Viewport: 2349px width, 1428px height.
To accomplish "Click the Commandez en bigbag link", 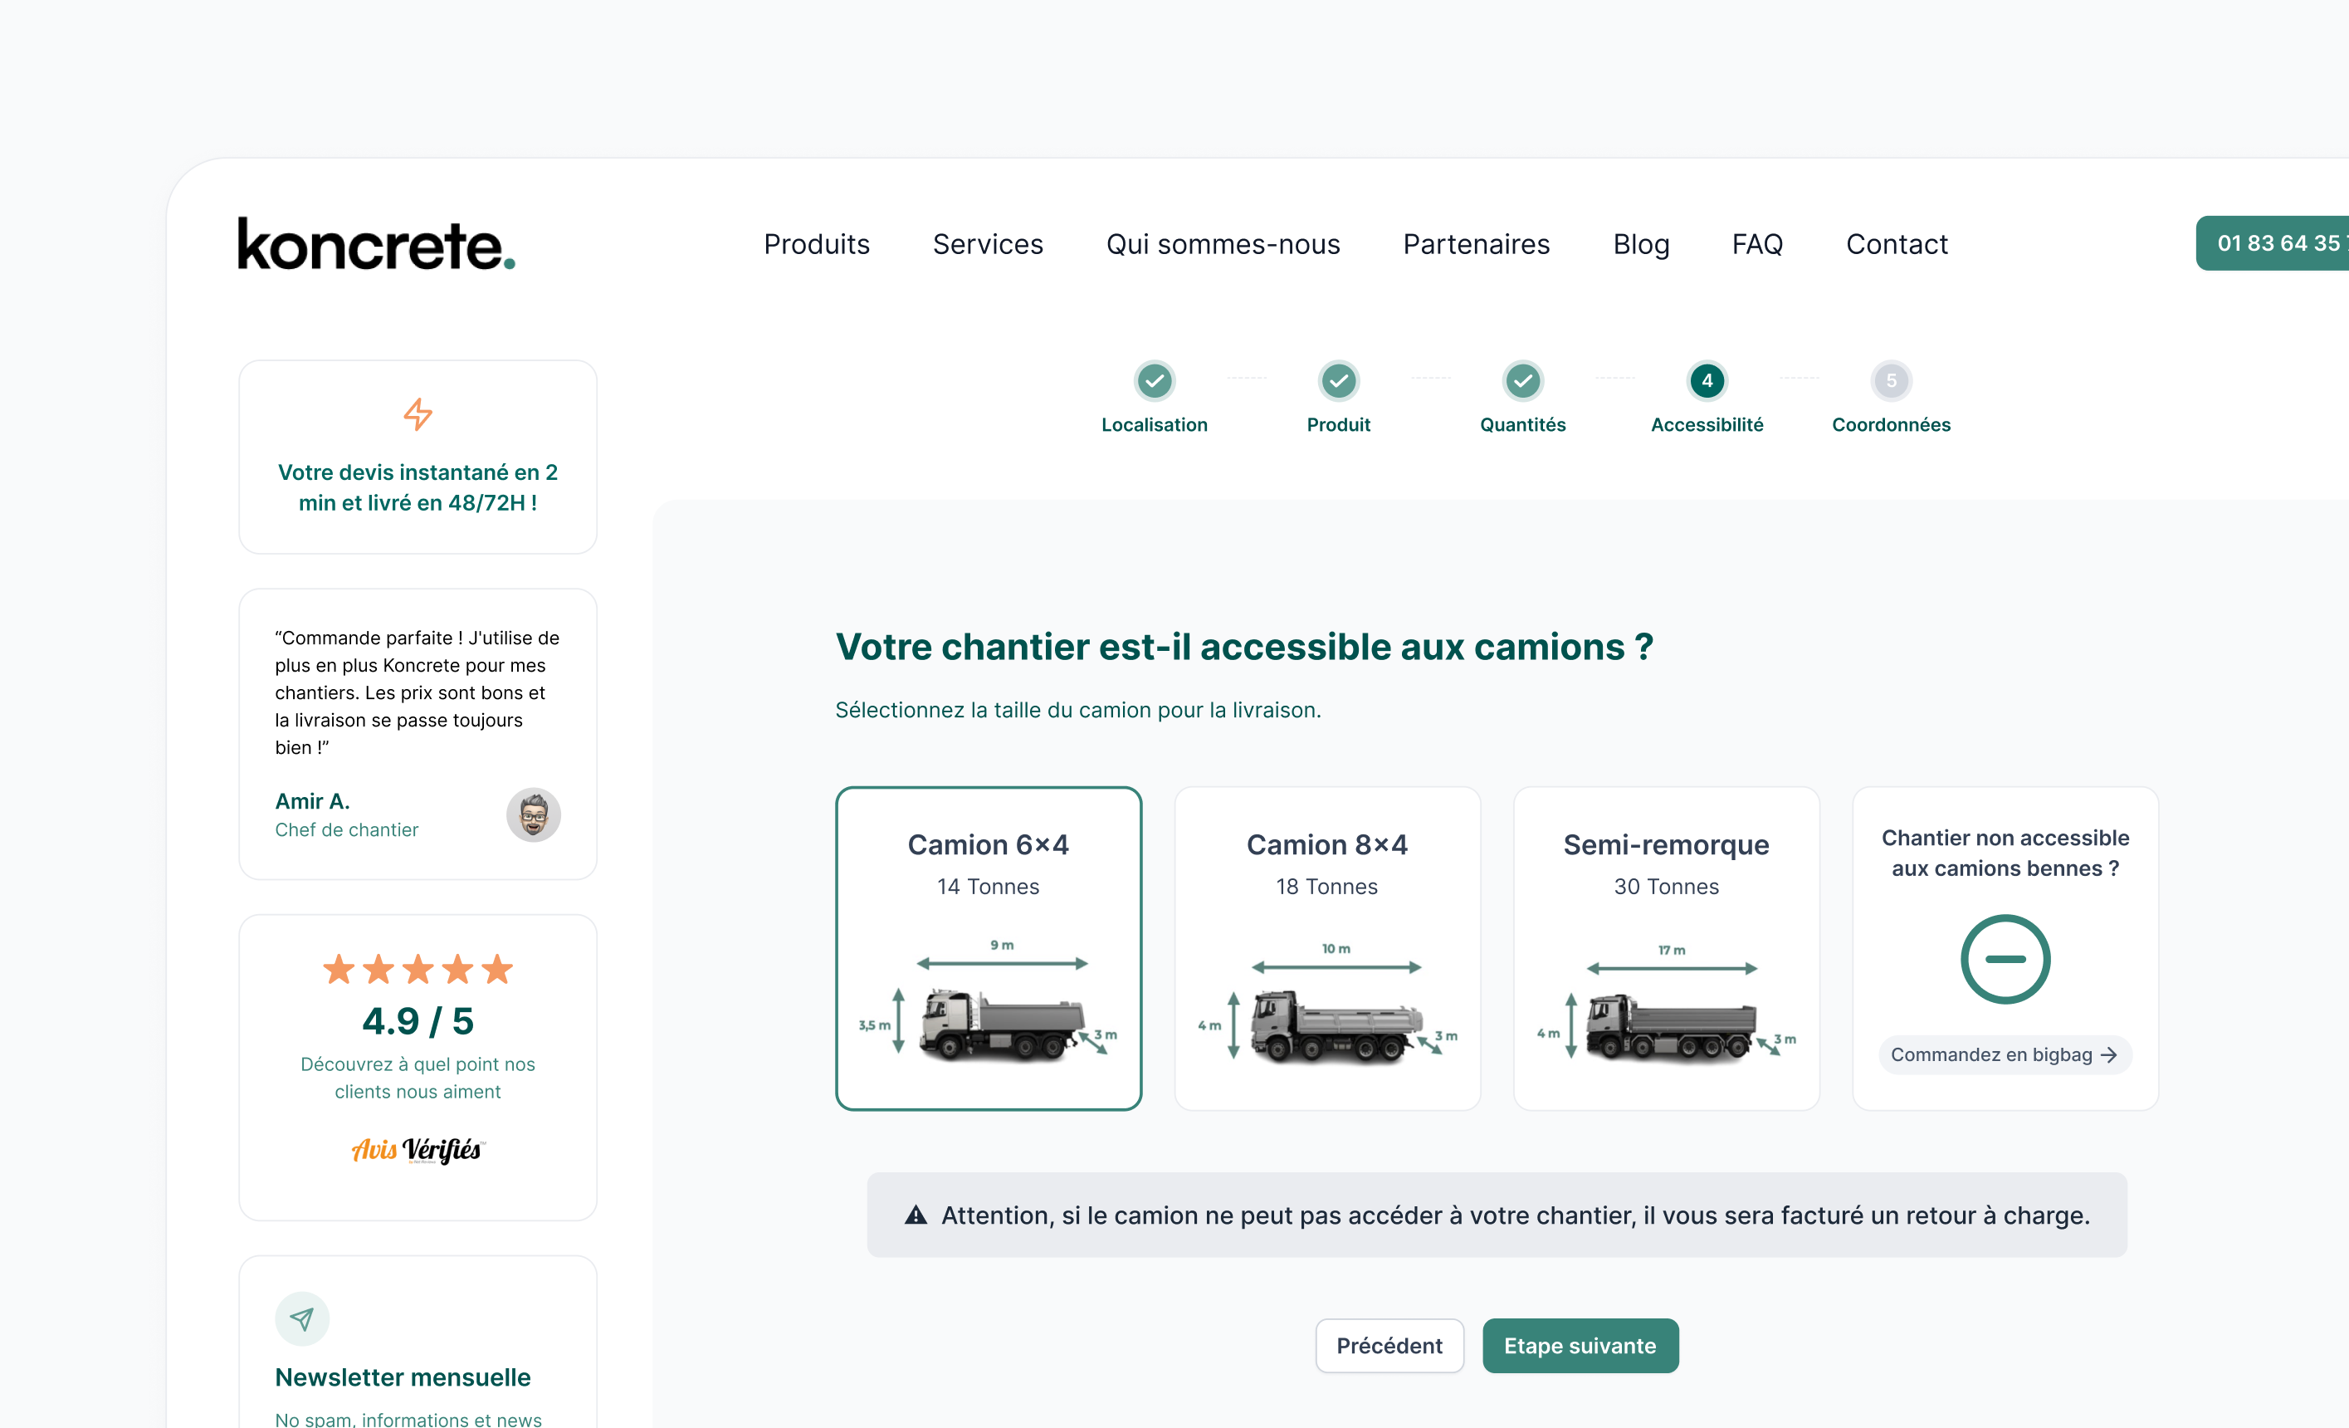I will pyautogui.click(x=2004, y=1054).
